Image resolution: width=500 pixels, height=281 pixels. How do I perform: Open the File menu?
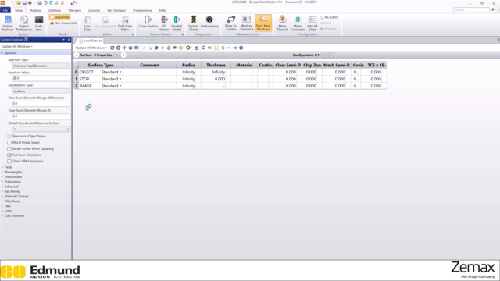[5, 10]
